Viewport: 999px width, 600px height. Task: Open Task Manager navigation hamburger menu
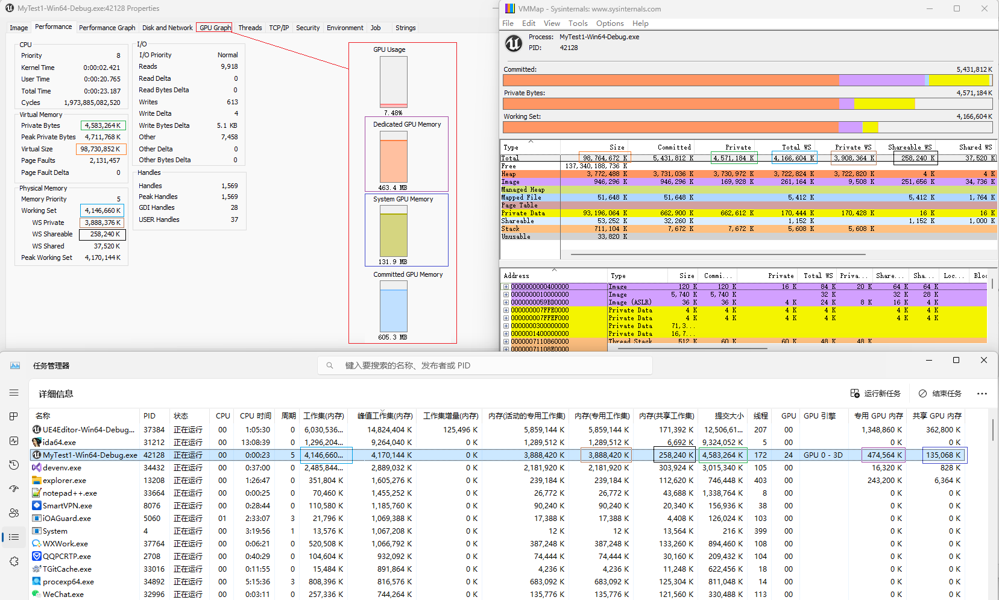pos(14,393)
